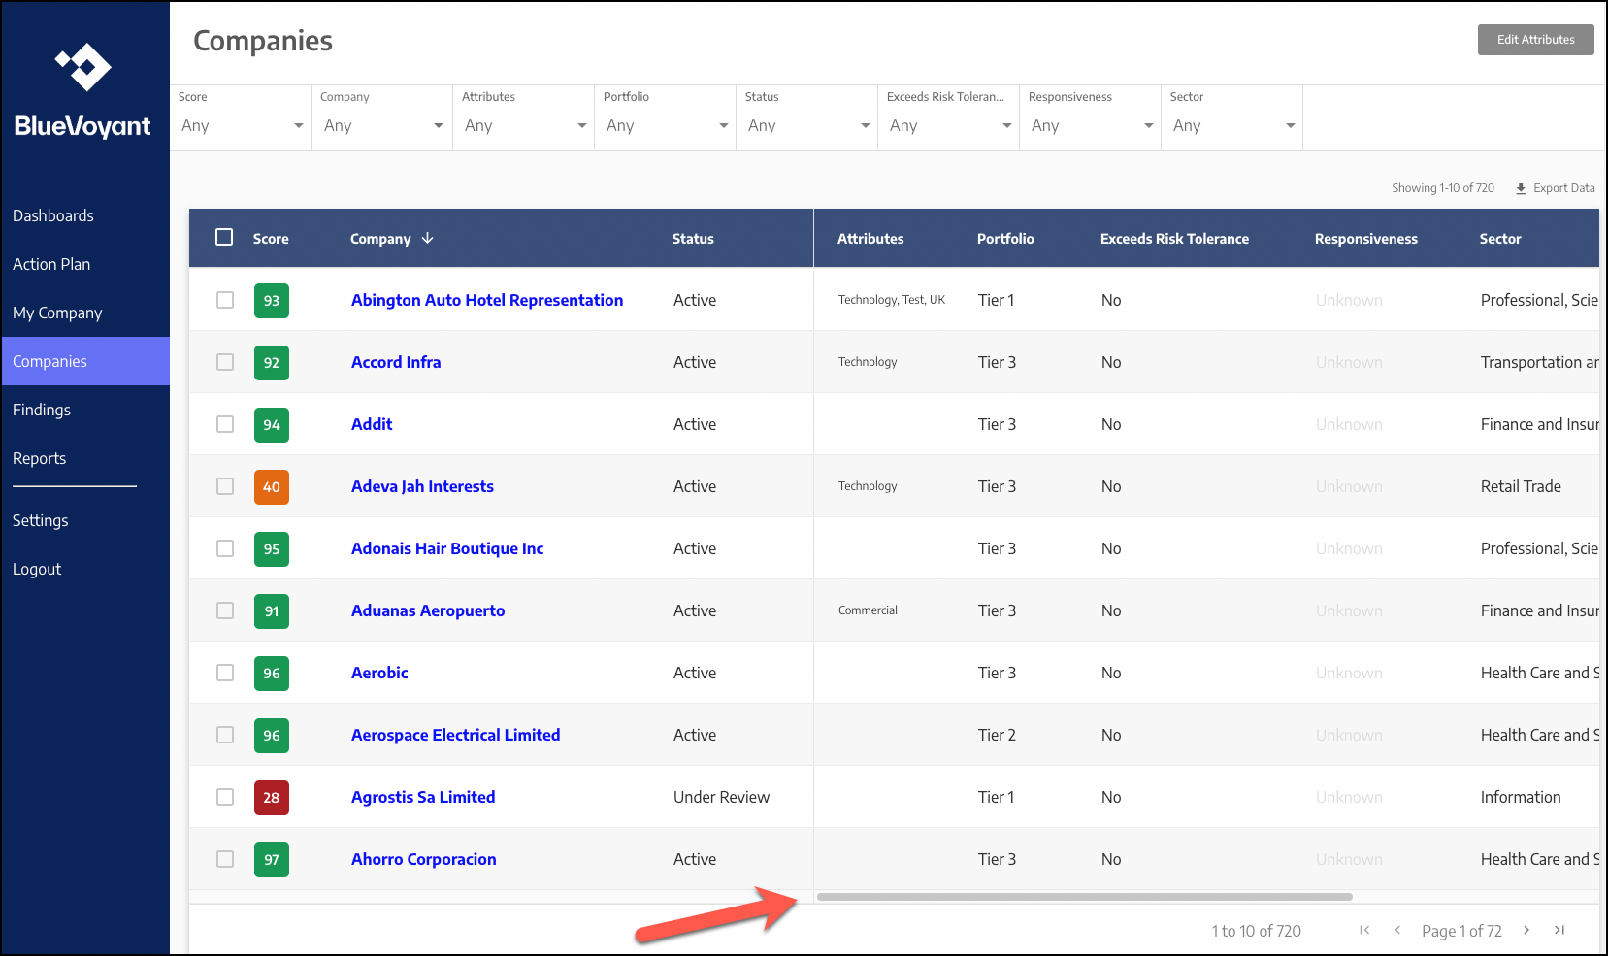Open Findings in the sidebar
1608x956 pixels.
coord(42,410)
